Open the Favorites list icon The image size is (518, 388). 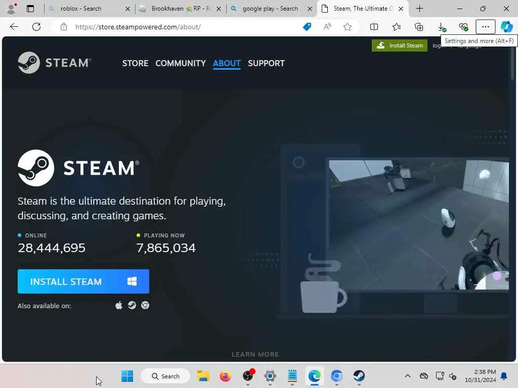[397, 27]
